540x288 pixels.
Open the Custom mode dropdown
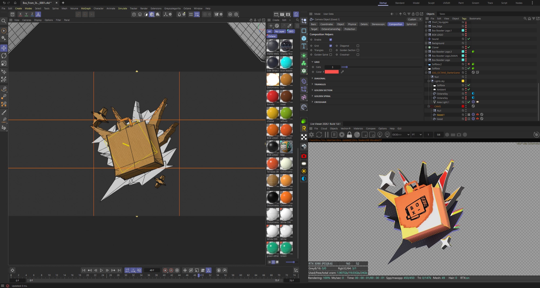point(414,19)
